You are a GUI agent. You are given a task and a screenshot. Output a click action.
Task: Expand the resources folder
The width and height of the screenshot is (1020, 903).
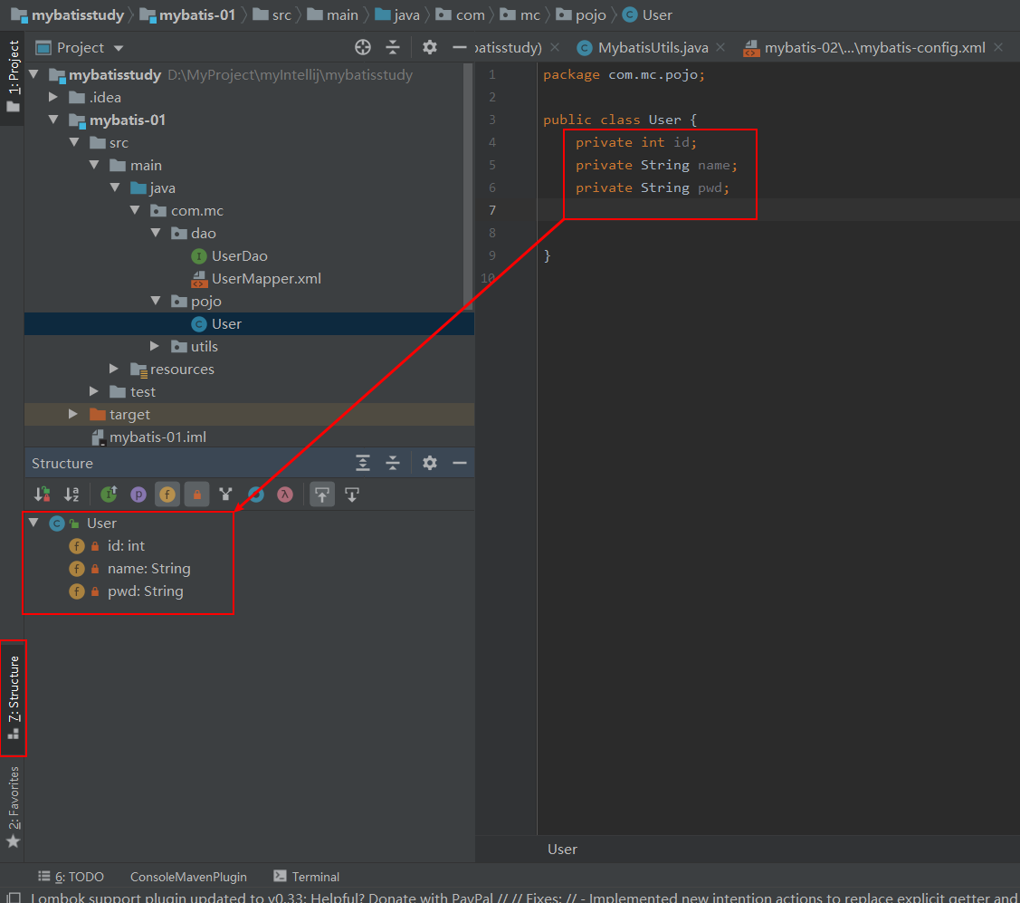click(x=114, y=369)
